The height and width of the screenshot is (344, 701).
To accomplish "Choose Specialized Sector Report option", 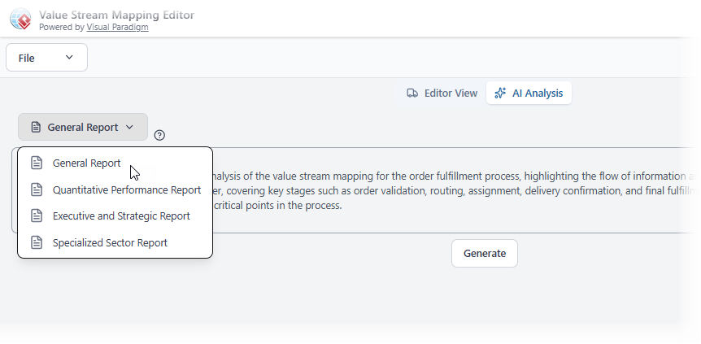I will [110, 243].
